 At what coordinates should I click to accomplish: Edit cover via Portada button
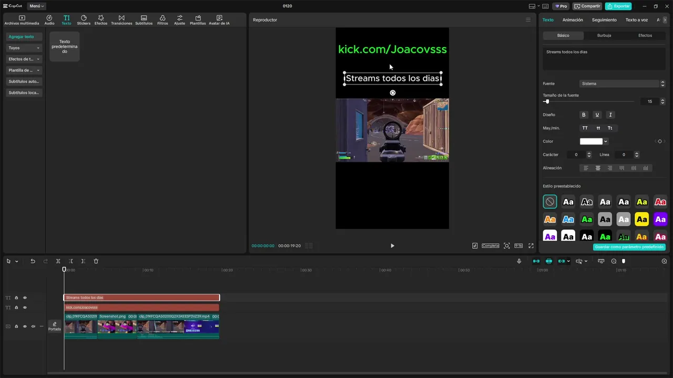tap(55, 327)
